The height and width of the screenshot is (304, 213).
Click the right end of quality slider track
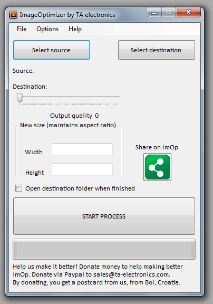pos(119,97)
